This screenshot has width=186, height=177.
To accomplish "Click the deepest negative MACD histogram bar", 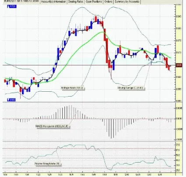I will point(111,128).
